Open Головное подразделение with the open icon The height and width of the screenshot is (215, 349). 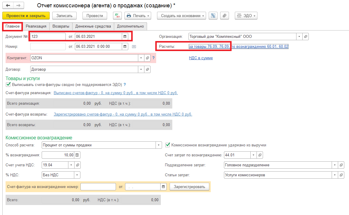pyautogui.click(x=341, y=165)
